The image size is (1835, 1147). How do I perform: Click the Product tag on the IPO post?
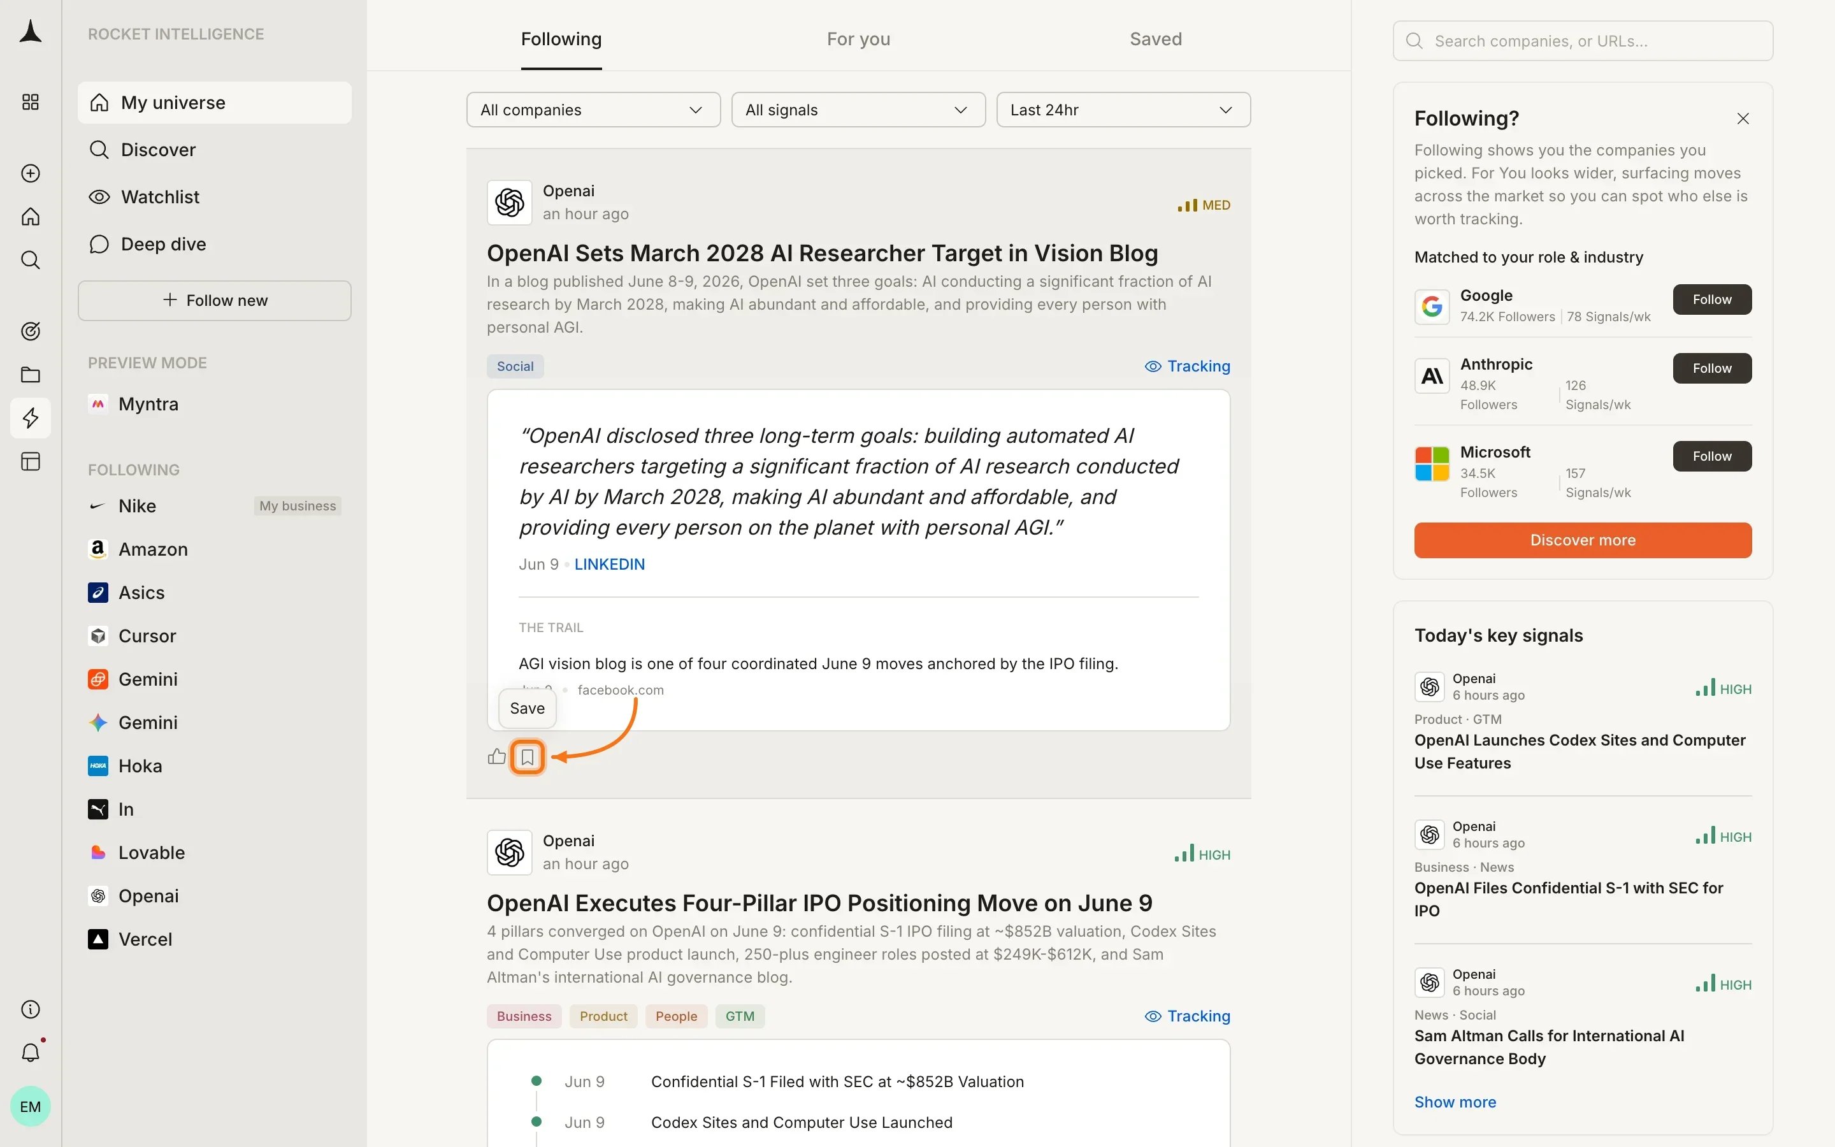603,1016
